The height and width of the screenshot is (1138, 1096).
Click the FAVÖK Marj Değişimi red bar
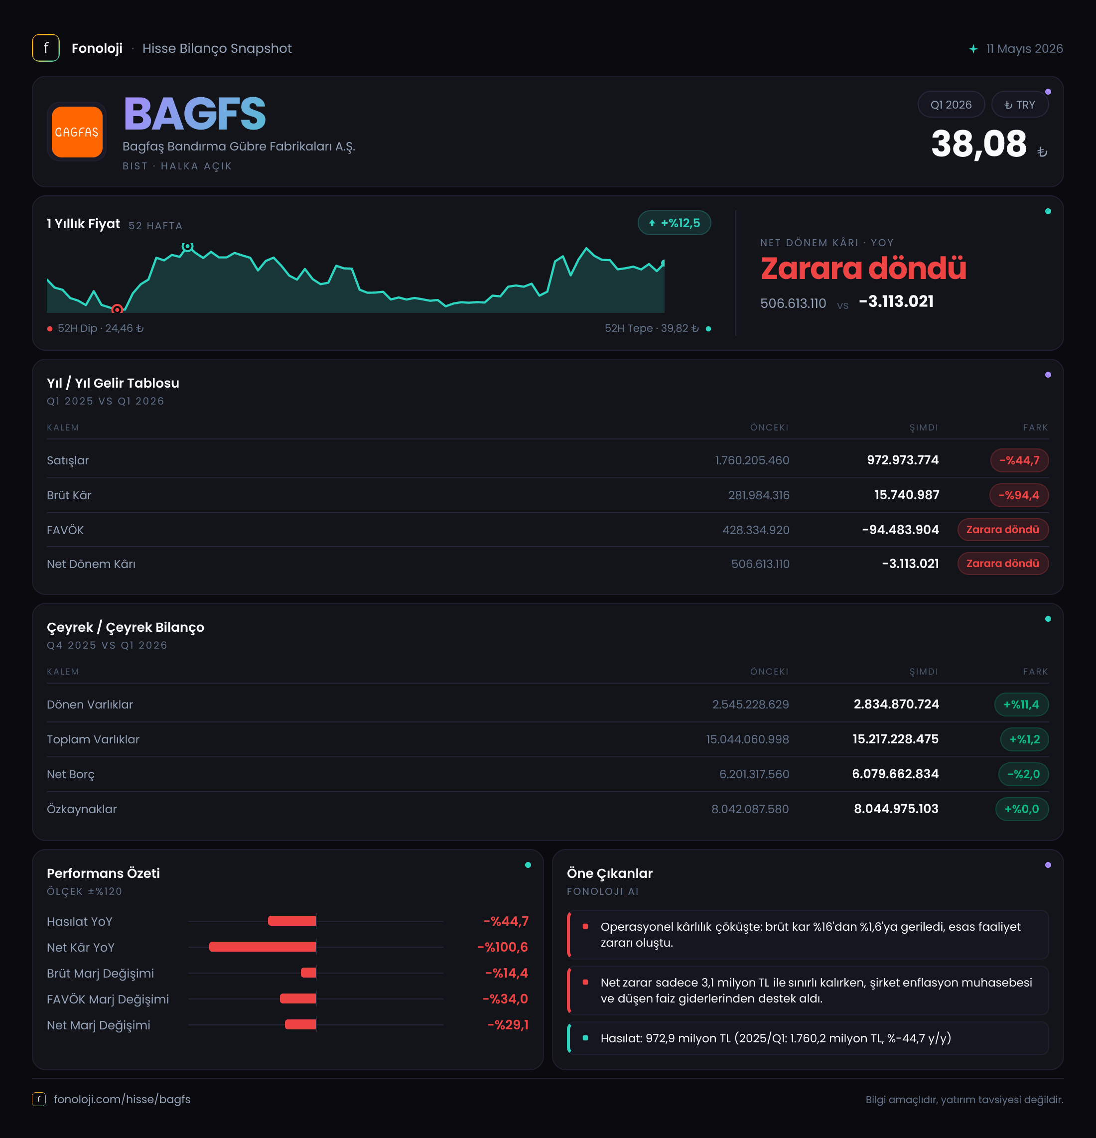point(298,998)
